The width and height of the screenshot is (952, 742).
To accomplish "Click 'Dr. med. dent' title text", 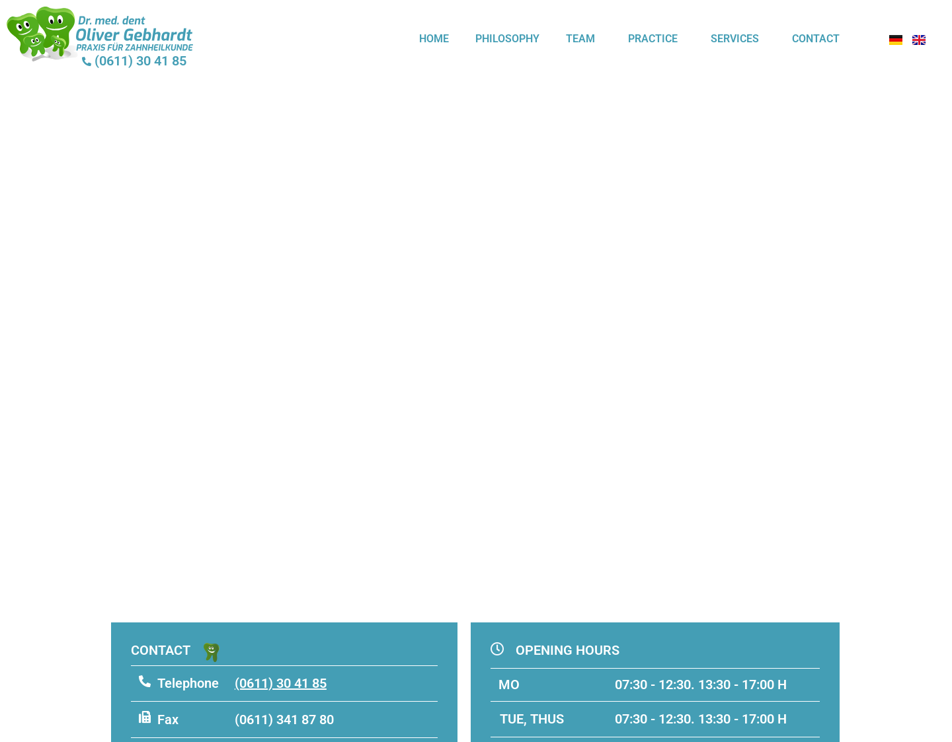I will pos(111,20).
